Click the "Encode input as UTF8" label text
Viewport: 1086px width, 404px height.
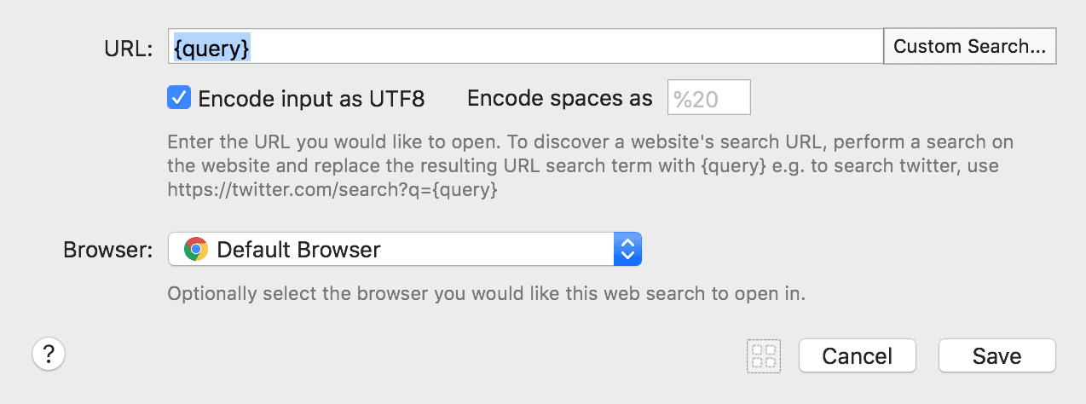(x=311, y=99)
